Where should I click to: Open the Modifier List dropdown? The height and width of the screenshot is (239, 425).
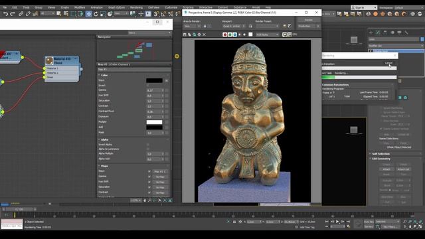[396, 46]
